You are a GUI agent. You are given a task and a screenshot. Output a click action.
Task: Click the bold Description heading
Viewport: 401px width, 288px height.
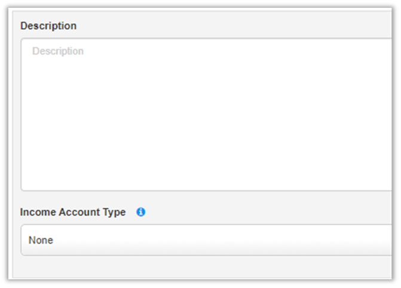coord(48,26)
